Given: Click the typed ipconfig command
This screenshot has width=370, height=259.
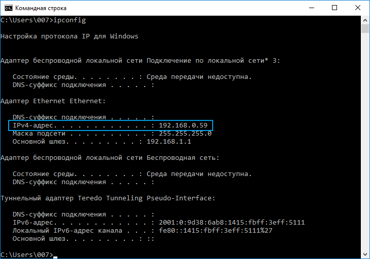Looking at the screenshot, I should pyautogui.click(x=70, y=20).
